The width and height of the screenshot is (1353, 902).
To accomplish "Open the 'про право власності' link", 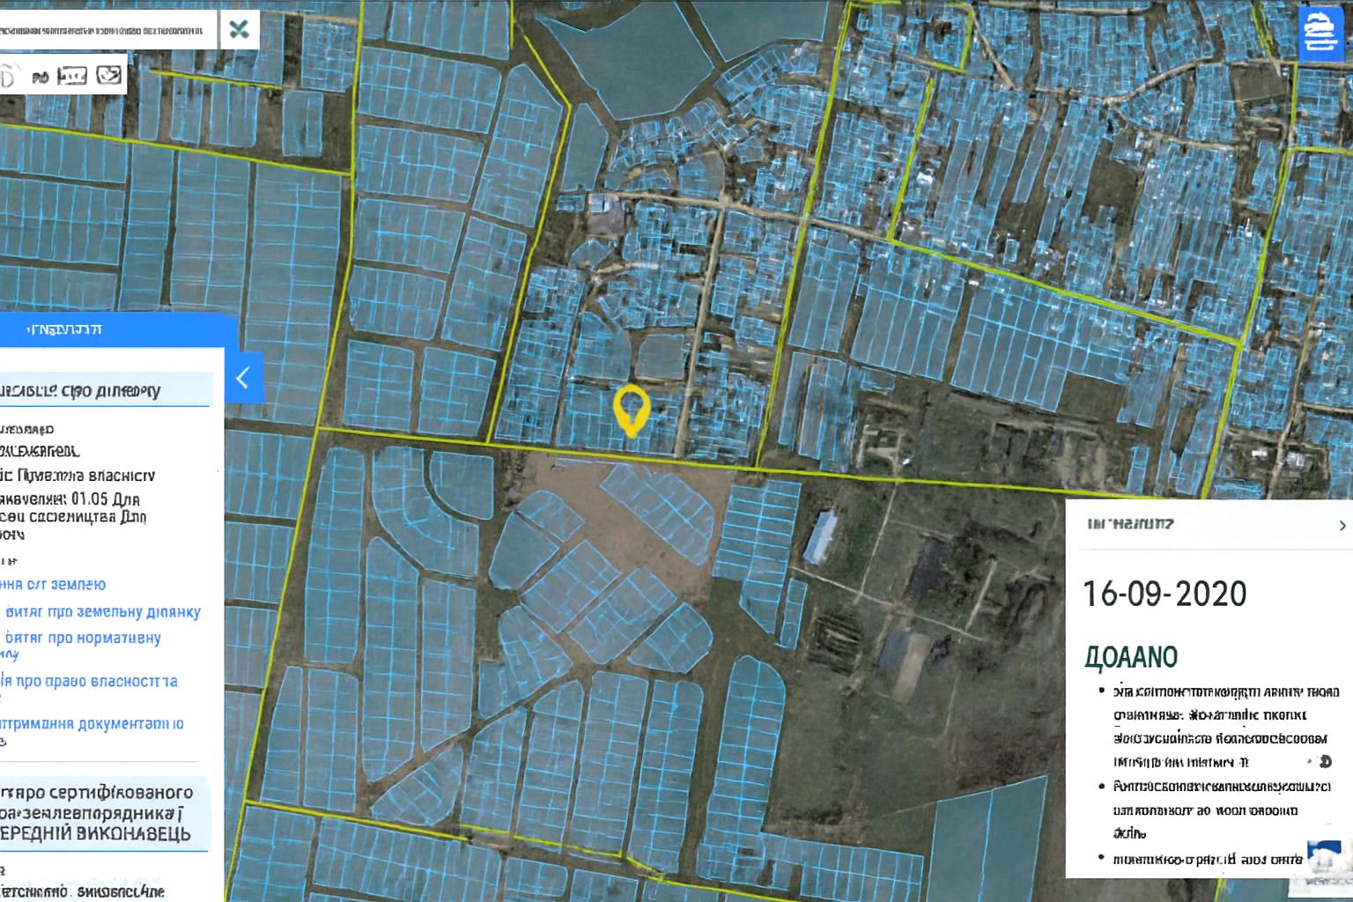I will (x=89, y=681).
